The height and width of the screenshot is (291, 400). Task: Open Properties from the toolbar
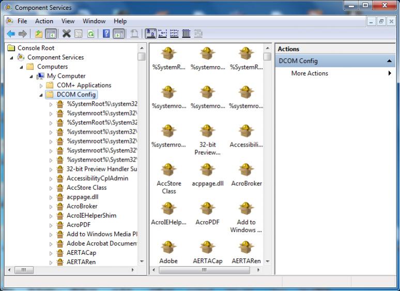coord(79,34)
